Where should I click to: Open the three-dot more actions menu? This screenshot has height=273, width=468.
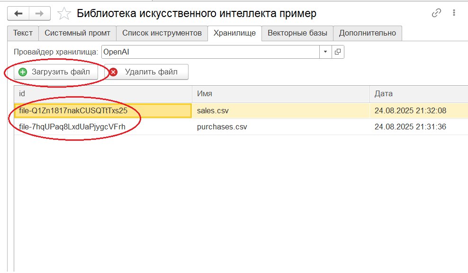(454, 12)
